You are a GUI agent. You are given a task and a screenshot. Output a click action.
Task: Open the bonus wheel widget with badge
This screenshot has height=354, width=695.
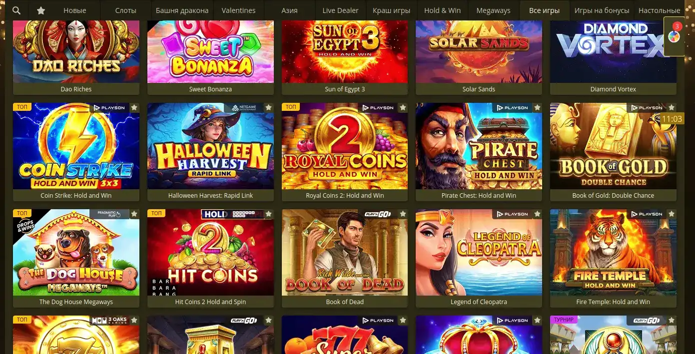674,36
